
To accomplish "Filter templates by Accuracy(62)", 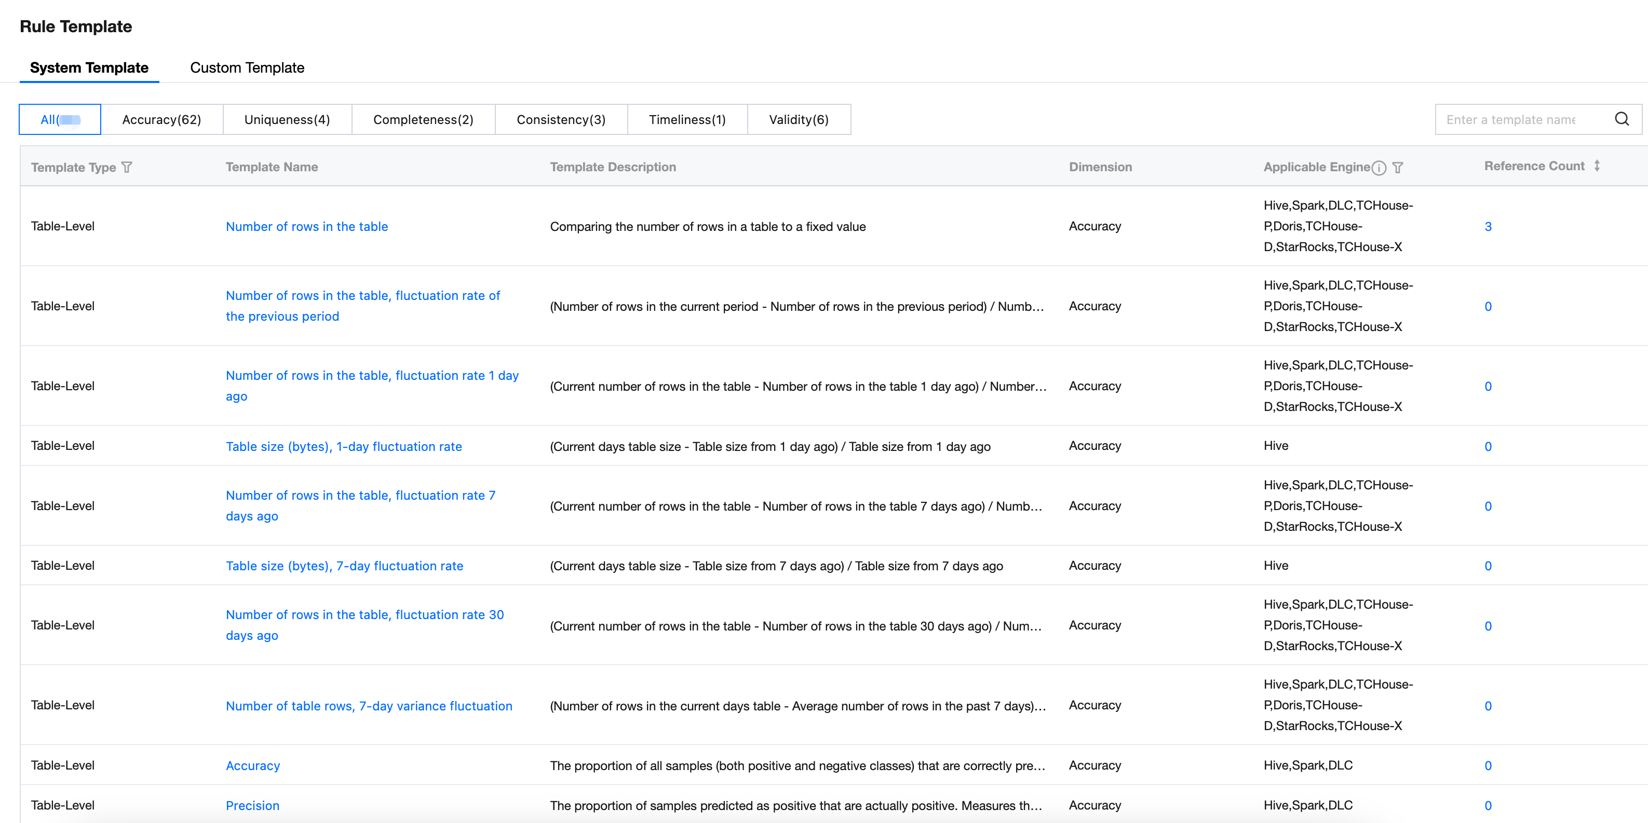I will coord(161,119).
